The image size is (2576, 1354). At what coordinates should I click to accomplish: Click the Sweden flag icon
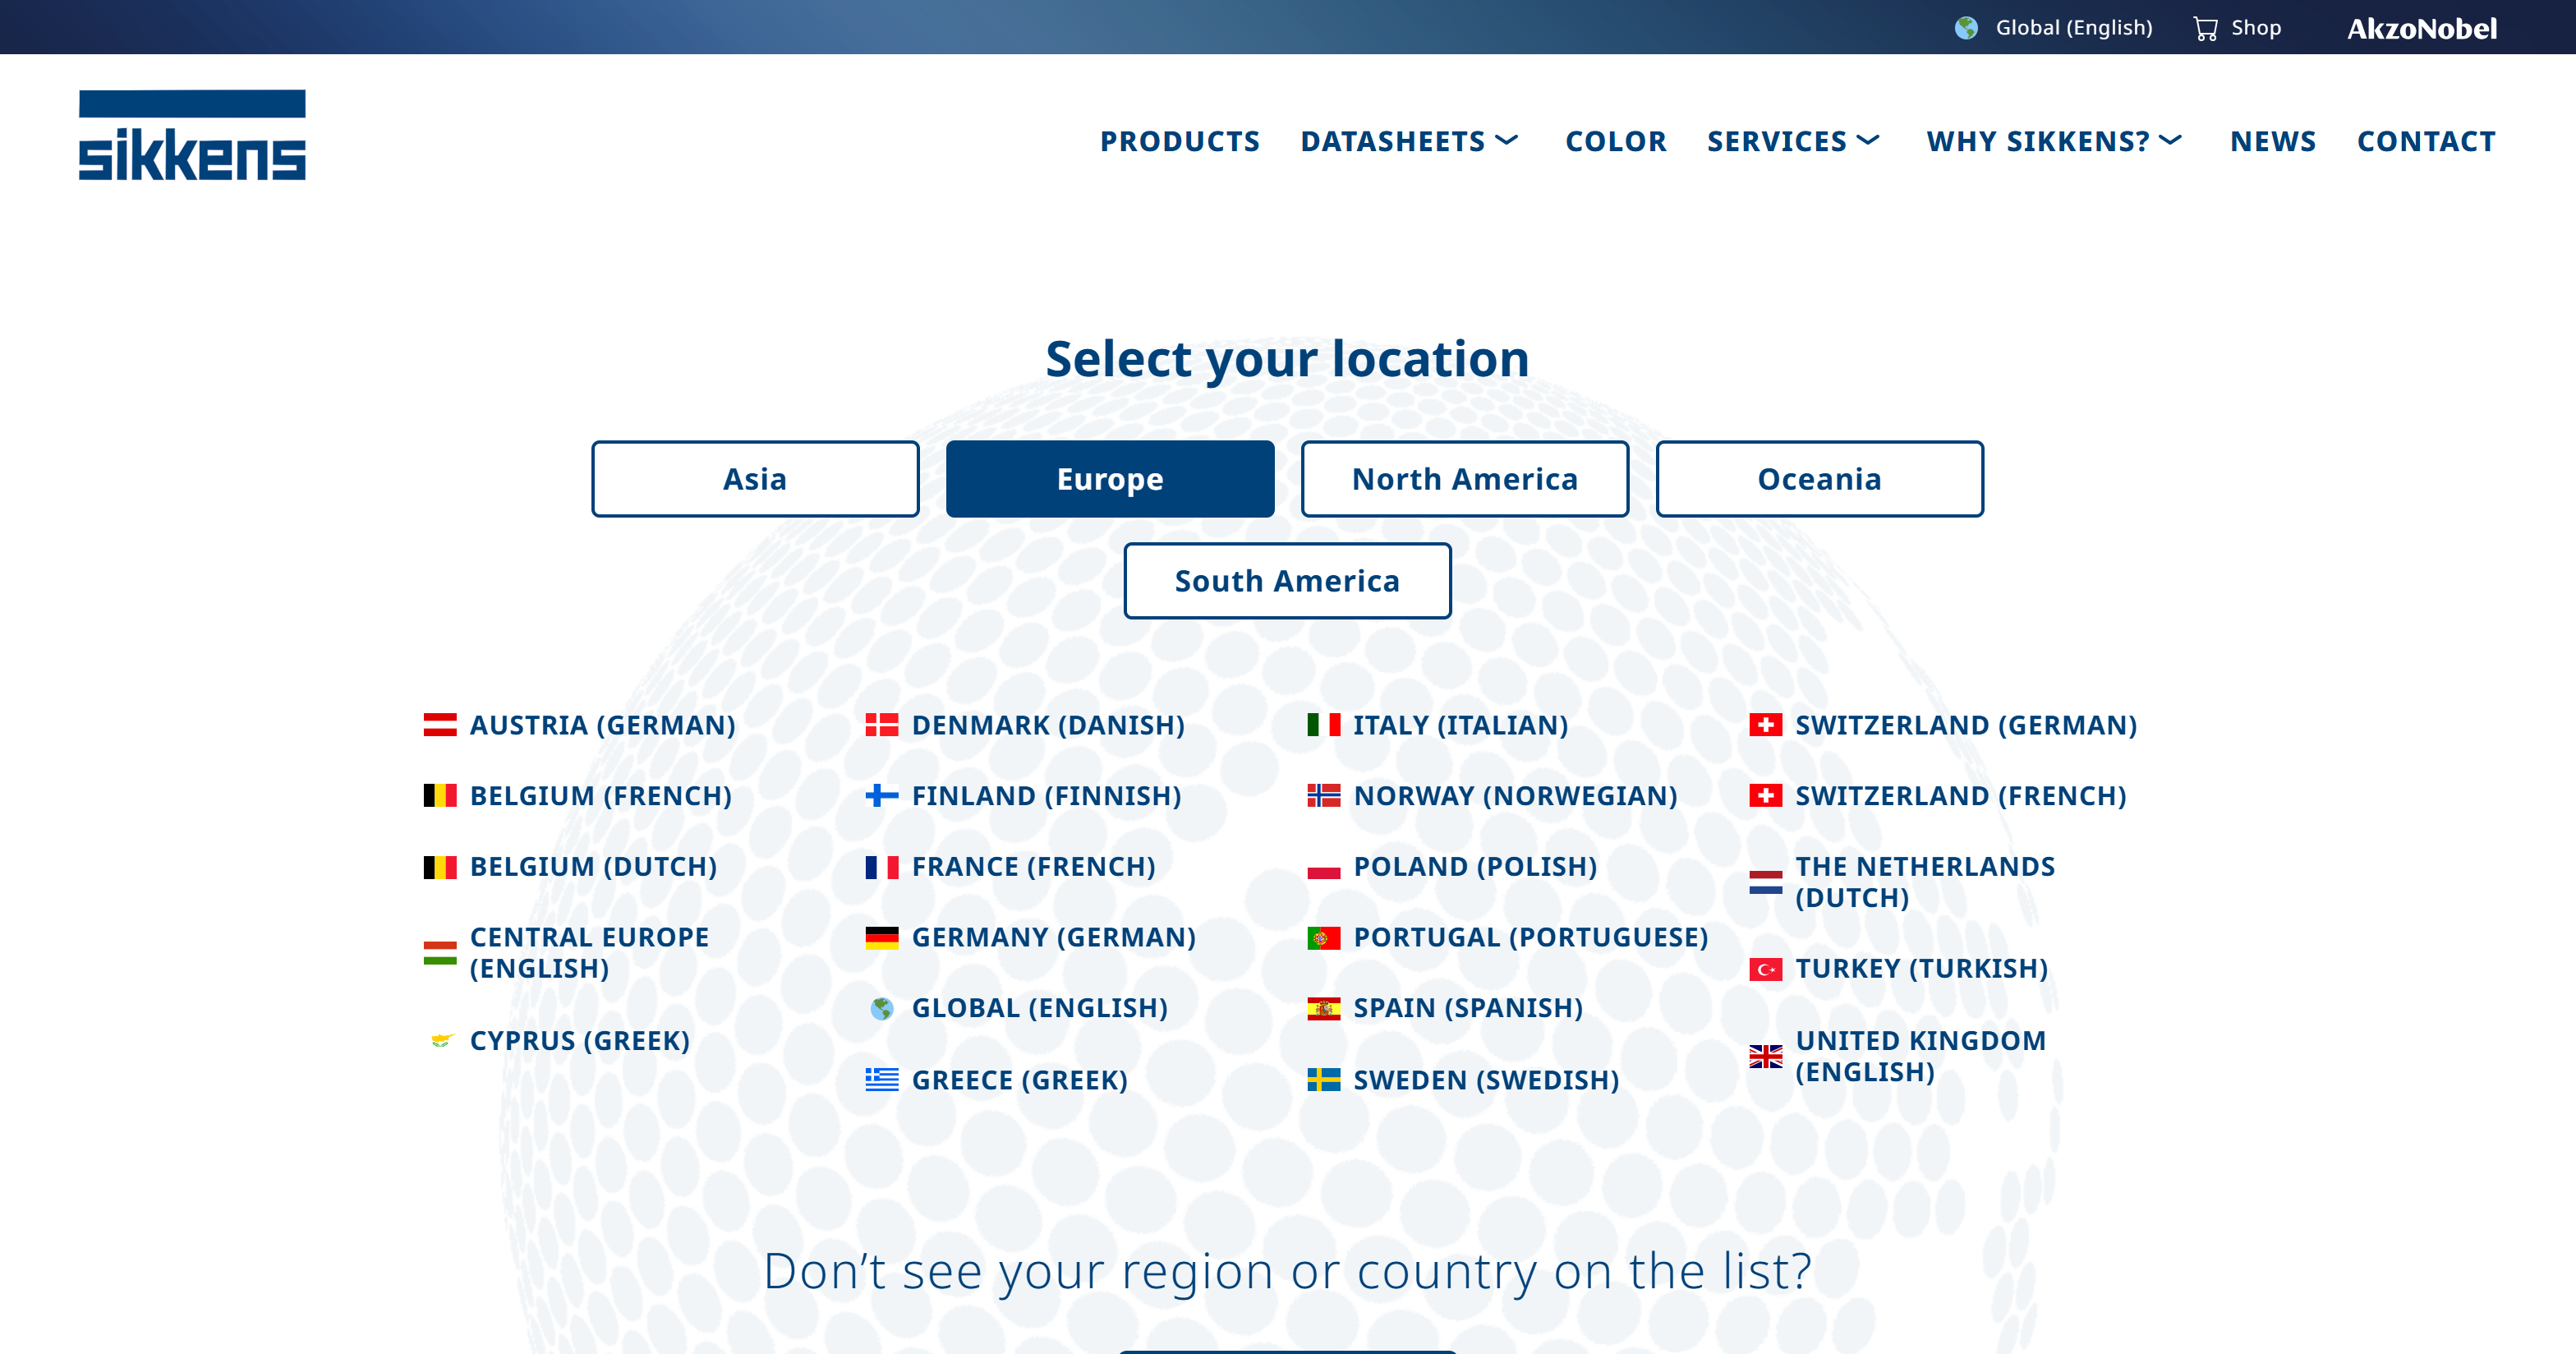[x=1324, y=1080]
